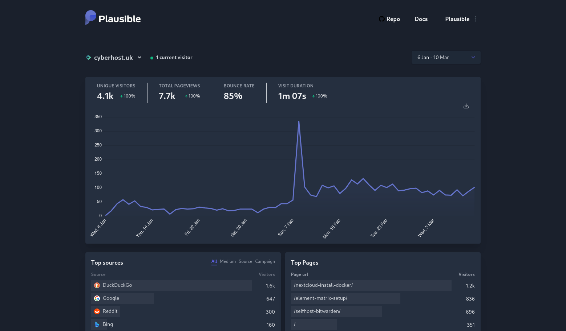Click the Mon, 15 Feb axis label

tap(332, 229)
